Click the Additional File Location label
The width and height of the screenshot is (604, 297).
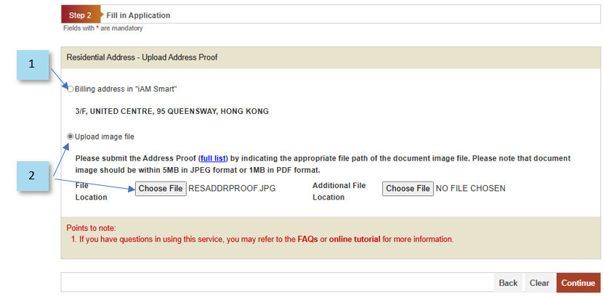[339, 191]
